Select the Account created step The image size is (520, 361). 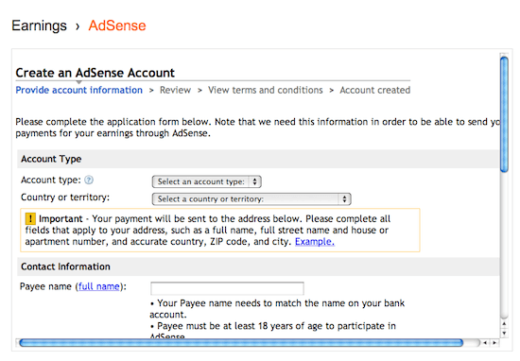[375, 90]
